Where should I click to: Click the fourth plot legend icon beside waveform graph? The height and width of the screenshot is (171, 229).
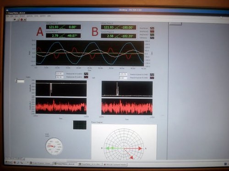[x=152, y=38]
